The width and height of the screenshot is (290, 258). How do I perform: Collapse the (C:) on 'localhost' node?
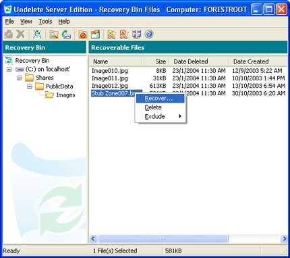(x=9, y=69)
